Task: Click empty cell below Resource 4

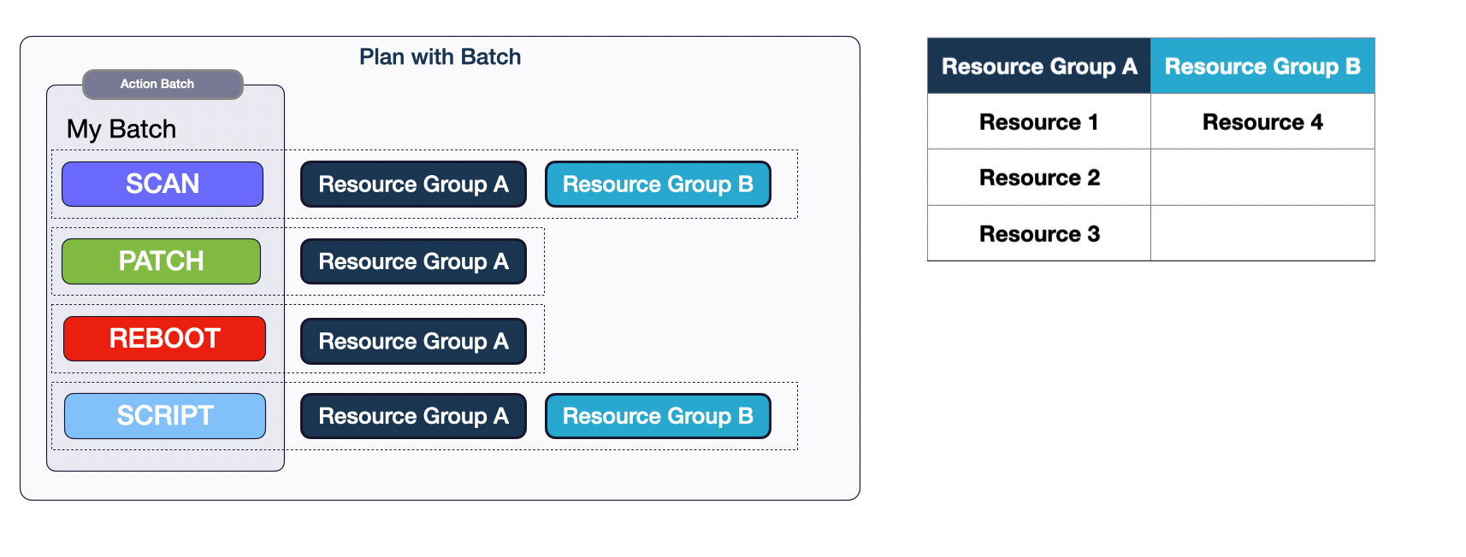Action: coord(1262,178)
